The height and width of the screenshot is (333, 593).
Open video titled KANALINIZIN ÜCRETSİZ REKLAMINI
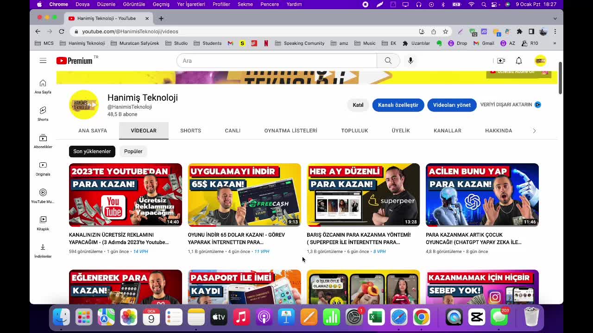[x=119, y=239]
